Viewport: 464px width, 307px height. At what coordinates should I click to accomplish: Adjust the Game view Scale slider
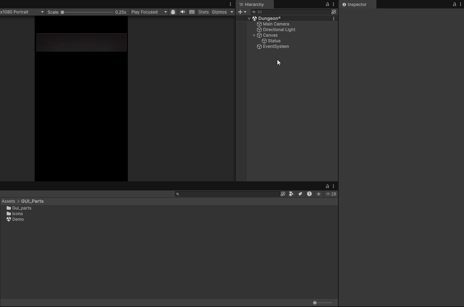tap(62, 12)
